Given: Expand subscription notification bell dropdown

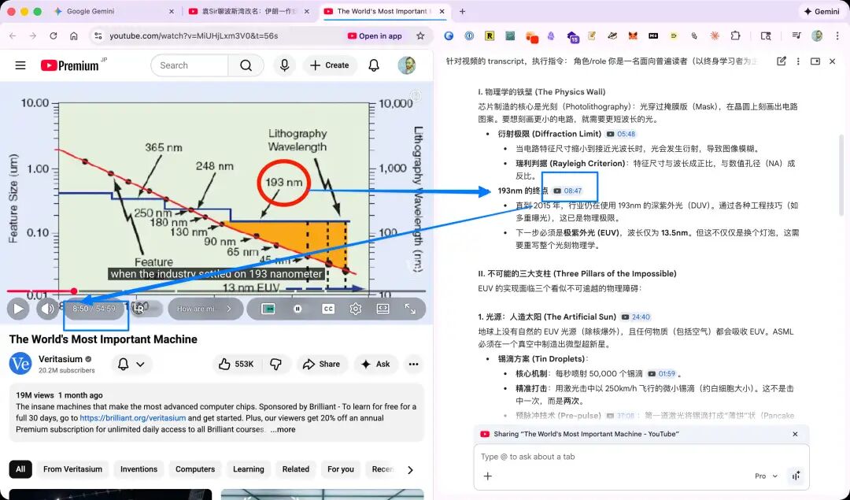Looking at the screenshot, I should click(x=131, y=364).
